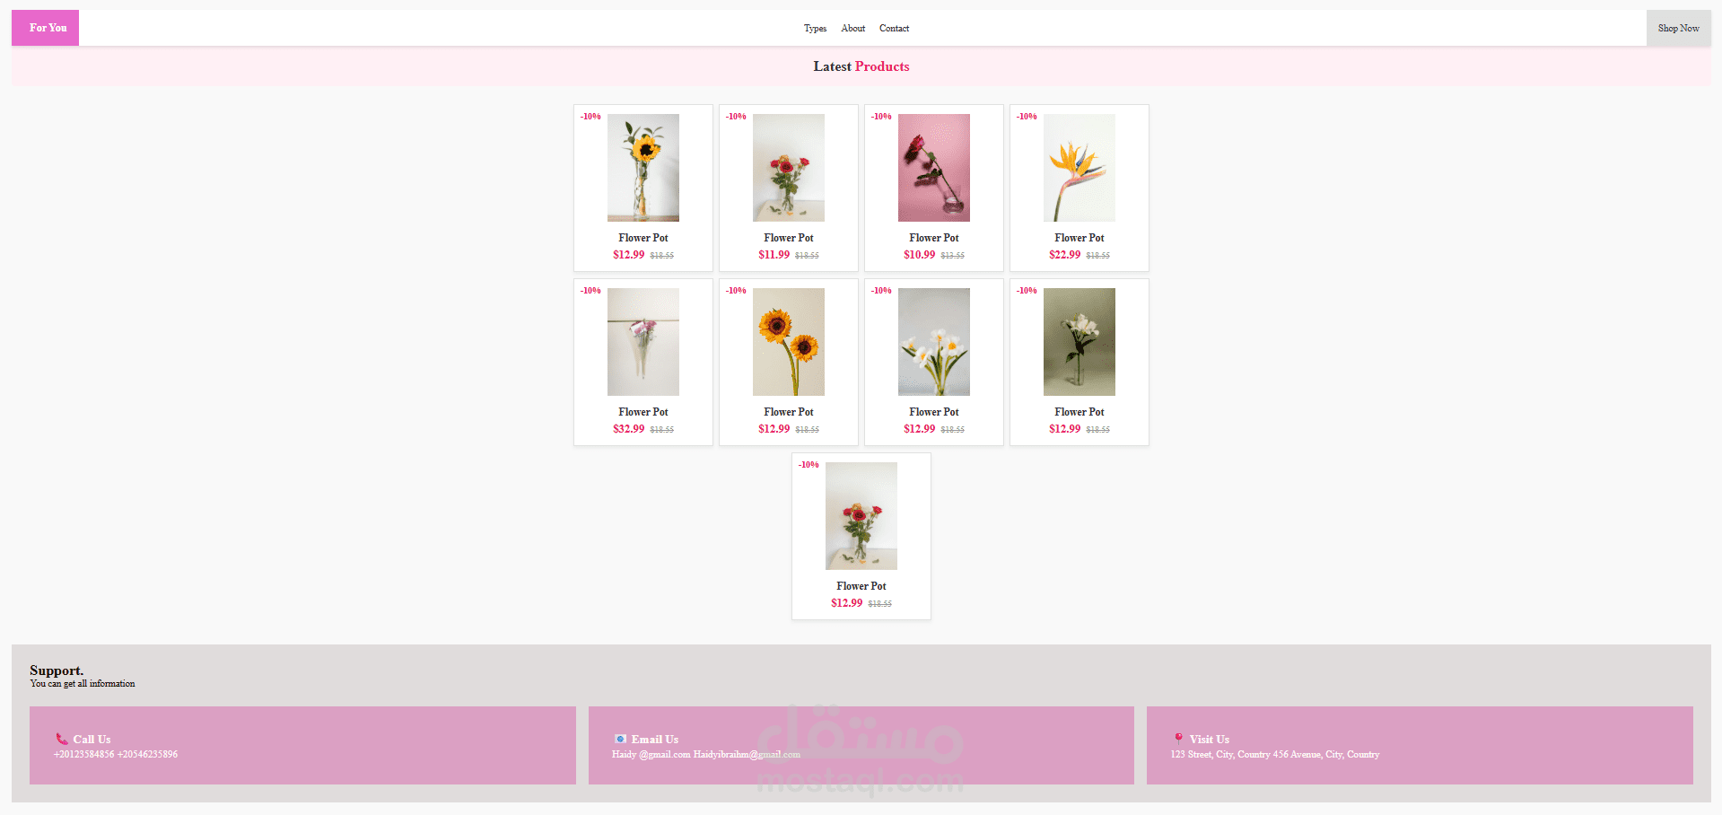Click the For You logo button
The width and height of the screenshot is (1722, 815).
[44, 28]
